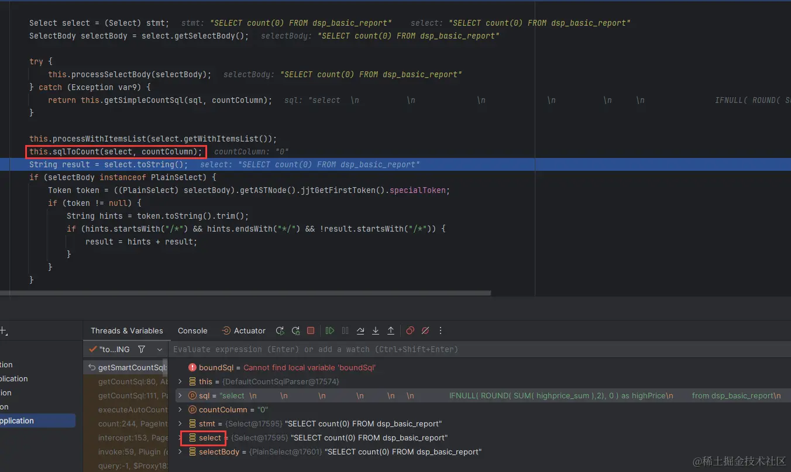This screenshot has height=472, width=791.
Task: Open the View Breakpoints dialog
Action: (x=410, y=330)
